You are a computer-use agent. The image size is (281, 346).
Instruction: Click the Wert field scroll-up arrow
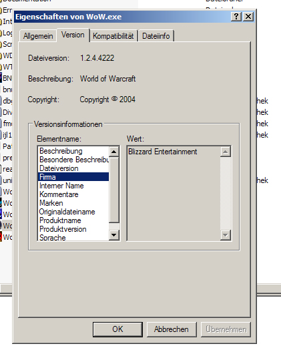pyautogui.click(x=226, y=152)
